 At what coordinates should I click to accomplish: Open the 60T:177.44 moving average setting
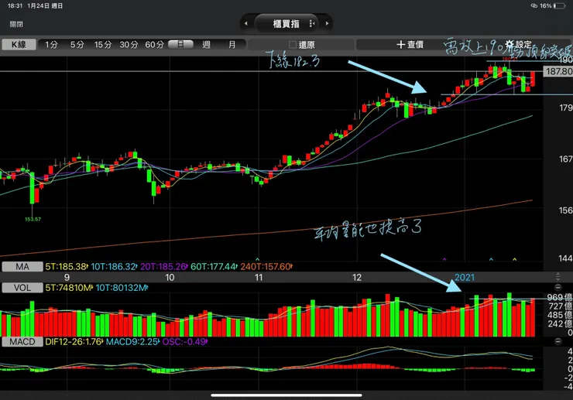(x=214, y=267)
